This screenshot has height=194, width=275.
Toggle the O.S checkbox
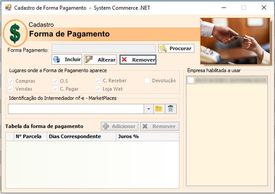(x=55, y=81)
